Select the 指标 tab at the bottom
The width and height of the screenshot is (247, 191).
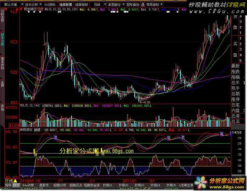[8, 185]
